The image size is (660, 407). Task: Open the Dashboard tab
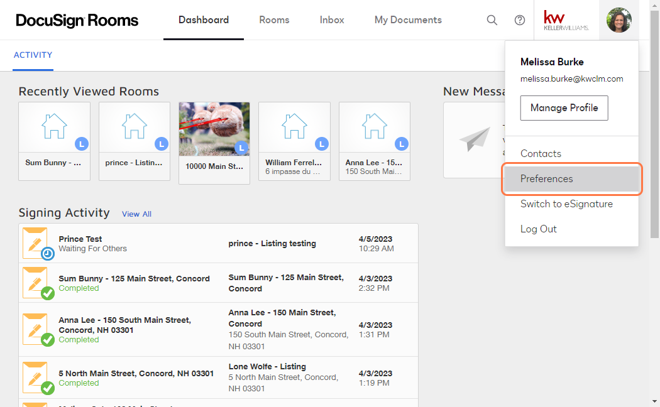204,19
